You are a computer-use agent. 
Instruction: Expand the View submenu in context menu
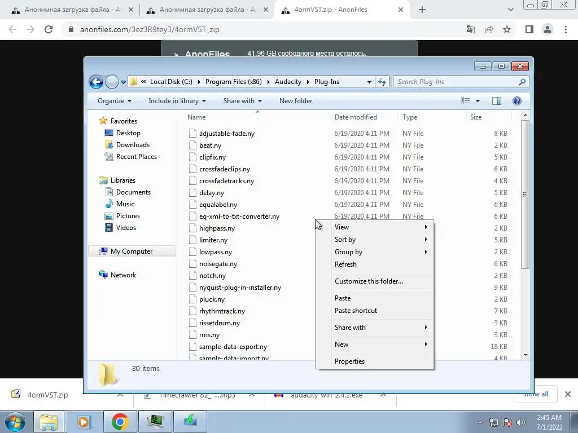click(375, 227)
